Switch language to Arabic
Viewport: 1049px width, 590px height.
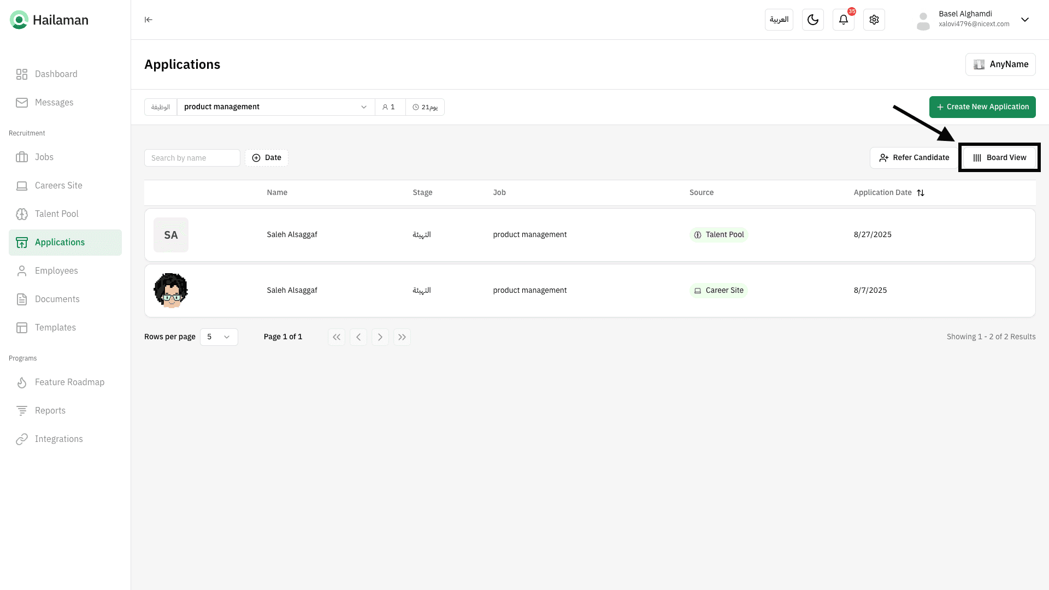click(x=779, y=20)
